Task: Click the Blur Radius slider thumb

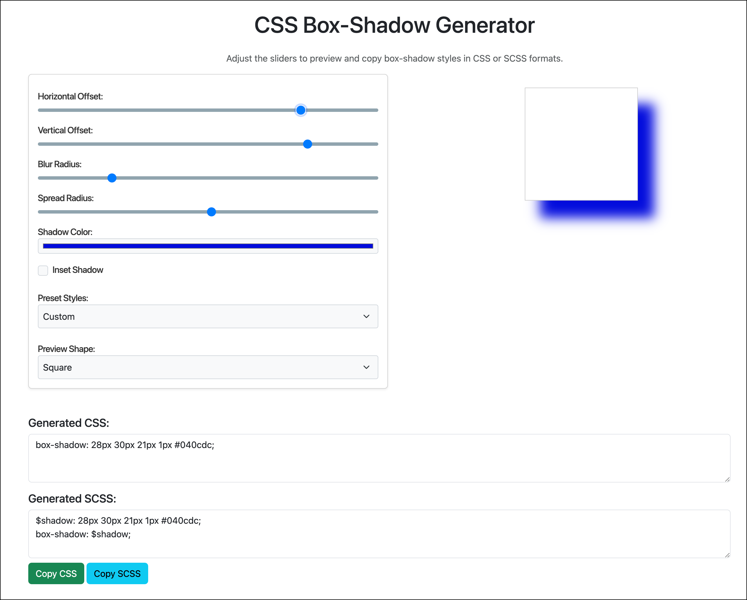Action: [x=112, y=178]
